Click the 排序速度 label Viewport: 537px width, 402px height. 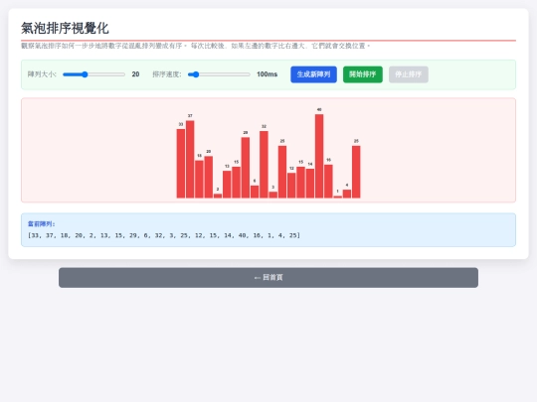tap(167, 74)
